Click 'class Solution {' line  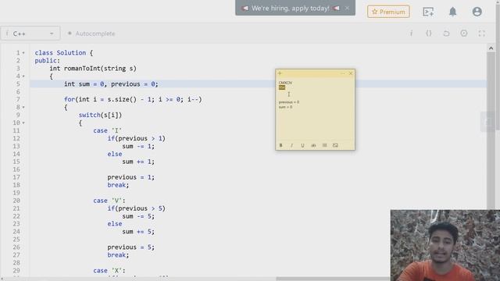(x=64, y=53)
